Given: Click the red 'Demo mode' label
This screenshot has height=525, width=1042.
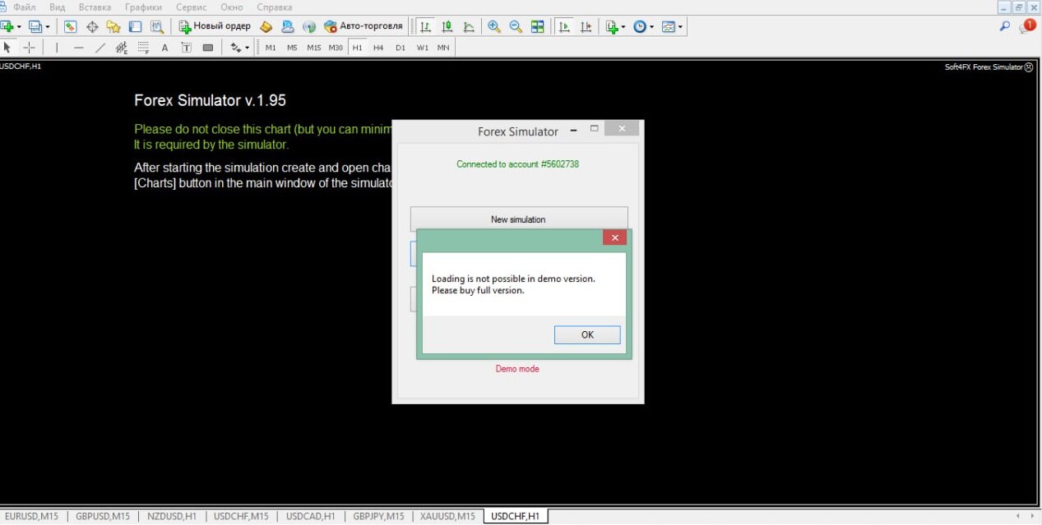Looking at the screenshot, I should [x=517, y=369].
